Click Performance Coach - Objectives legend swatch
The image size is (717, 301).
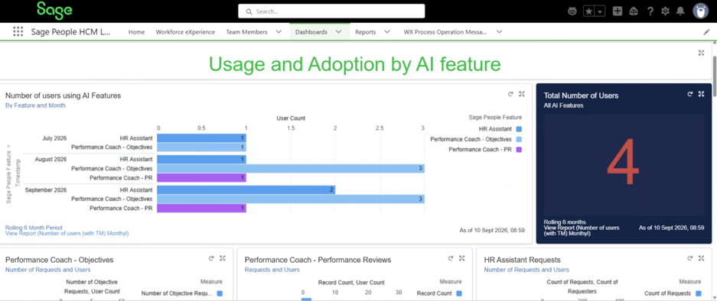point(519,139)
